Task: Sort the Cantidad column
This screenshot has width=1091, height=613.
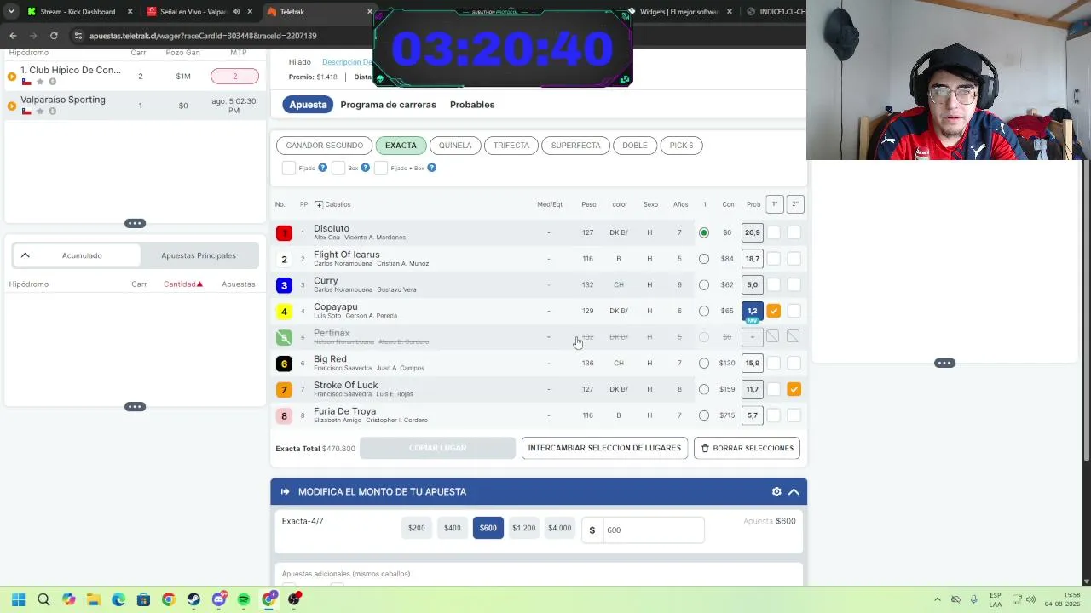Action: click(182, 284)
